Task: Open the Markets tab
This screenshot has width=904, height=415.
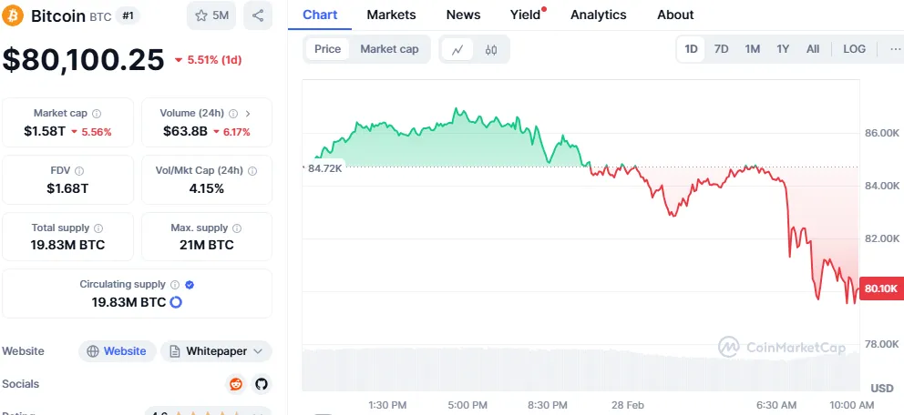Action: (x=391, y=15)
